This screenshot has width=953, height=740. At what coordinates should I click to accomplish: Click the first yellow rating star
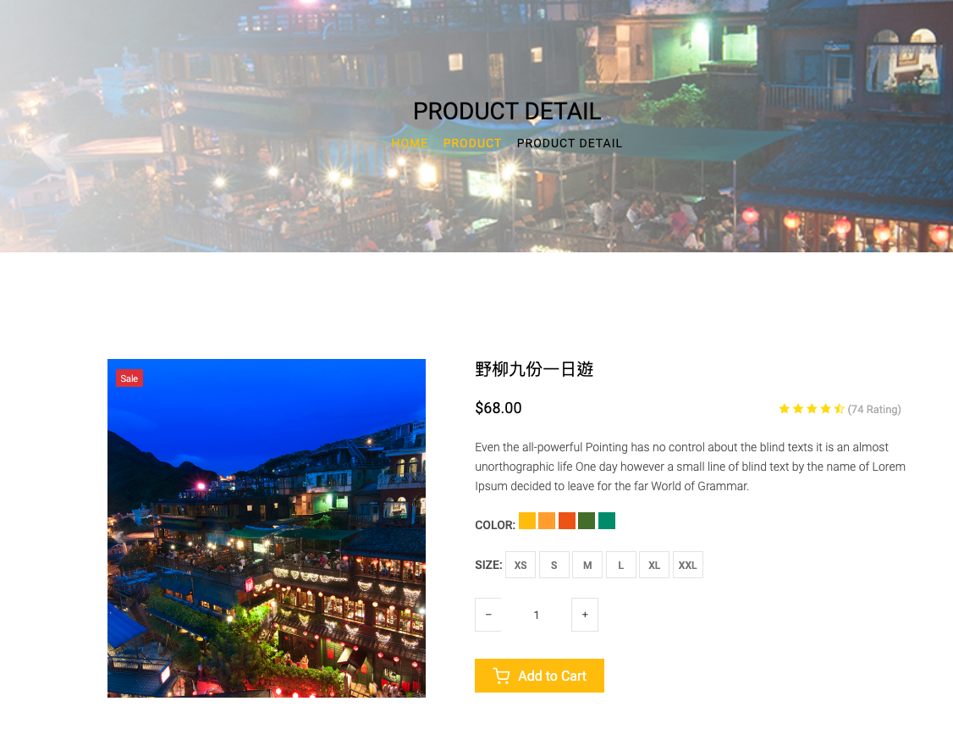(784, 409)
